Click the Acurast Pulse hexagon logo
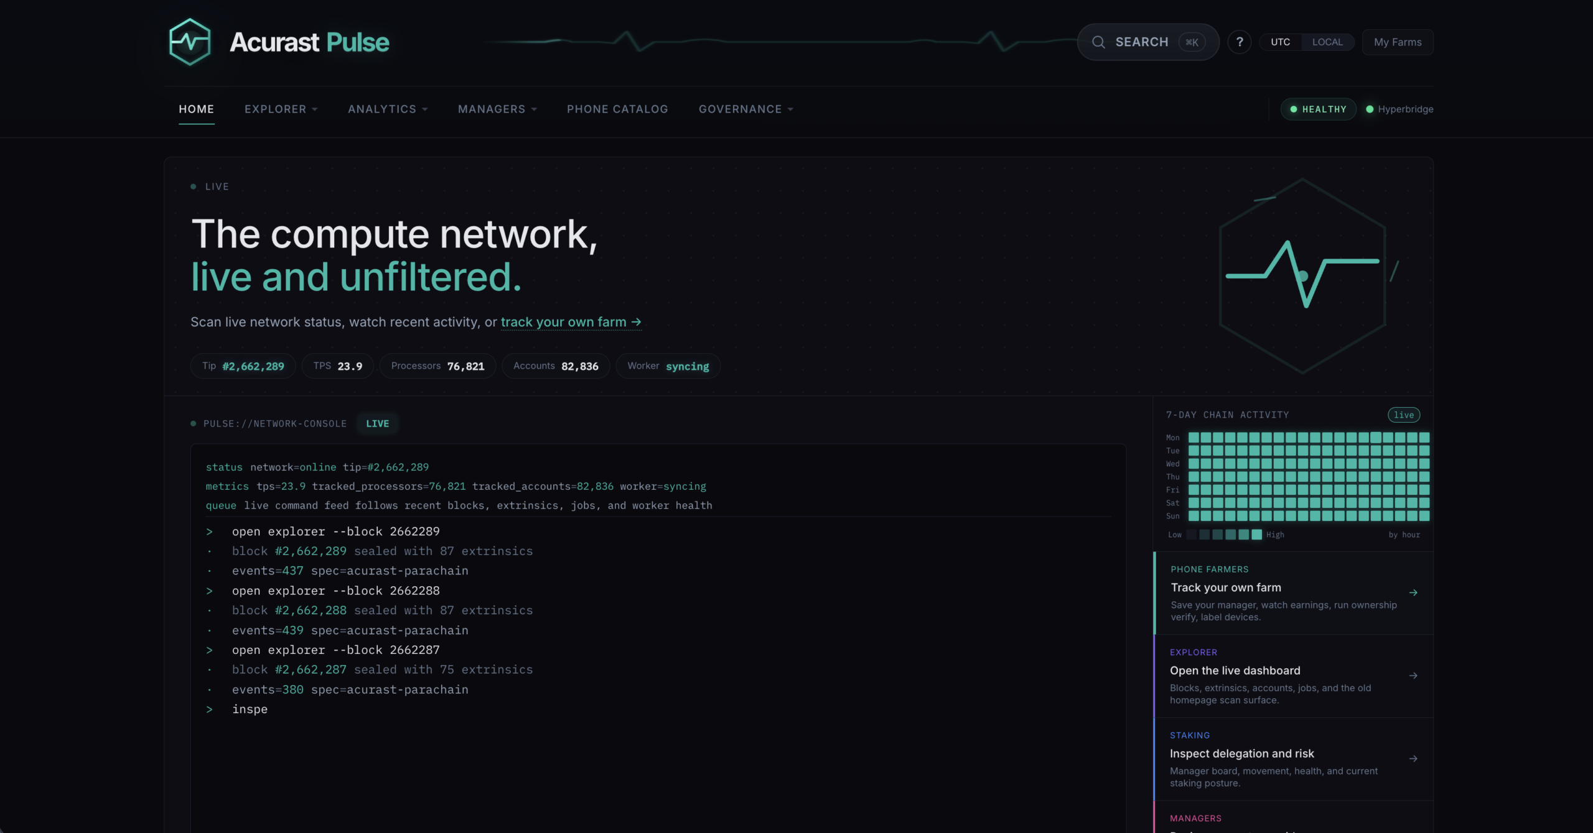 (190, 42)
